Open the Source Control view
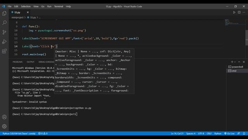This screenshot has width=248, height=139. tap(4, 32)
